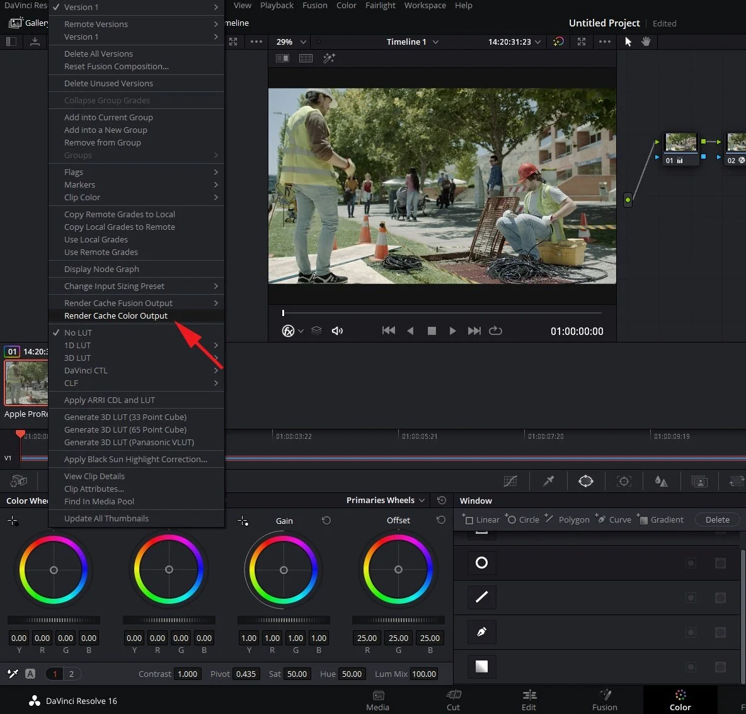The image size is (746, 714).
Task: Open the Sizing palette
Action: pyautogui.click(x=736, y=481)
